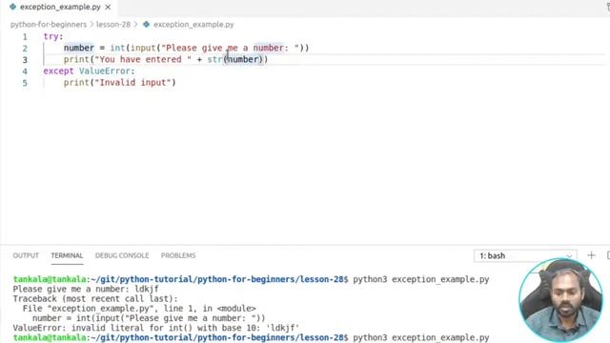Close the exception_example.py editor tab
This screenshot has width=610, height=343.
pos(108,7)
